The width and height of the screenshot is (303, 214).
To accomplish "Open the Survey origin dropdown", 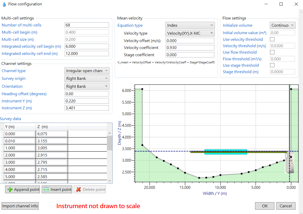I will point(87,79).
